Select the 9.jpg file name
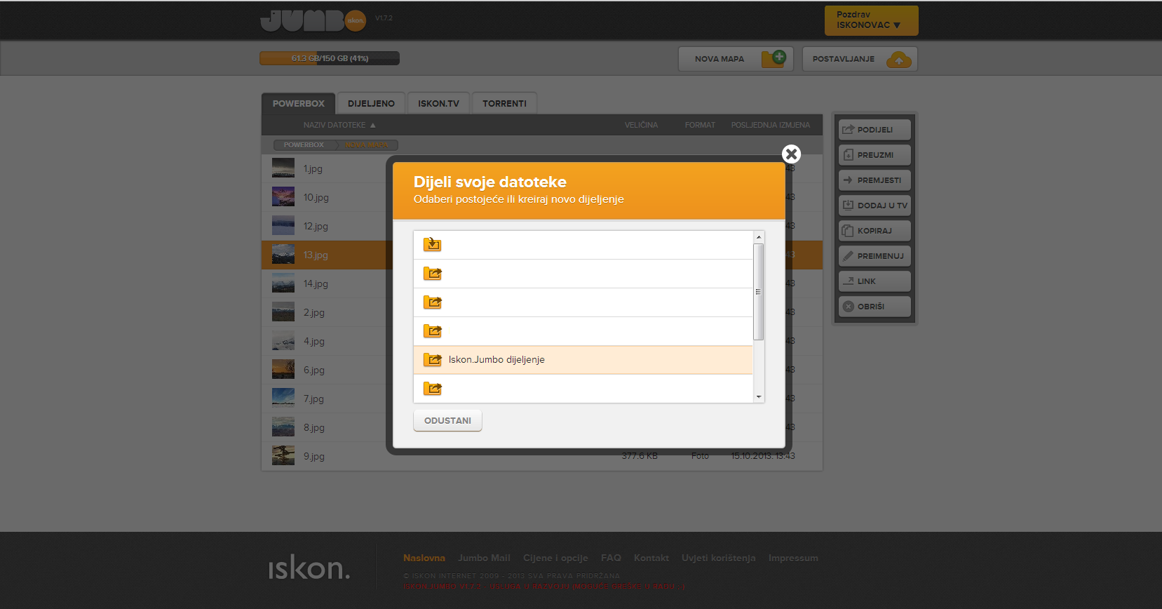The width and height of the screenshot is (1162, 609). click(314, 457)
